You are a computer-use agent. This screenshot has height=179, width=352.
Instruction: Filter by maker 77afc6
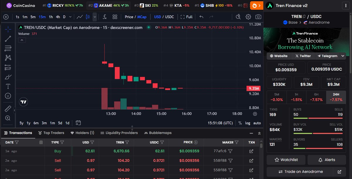[x=231, y=151]
